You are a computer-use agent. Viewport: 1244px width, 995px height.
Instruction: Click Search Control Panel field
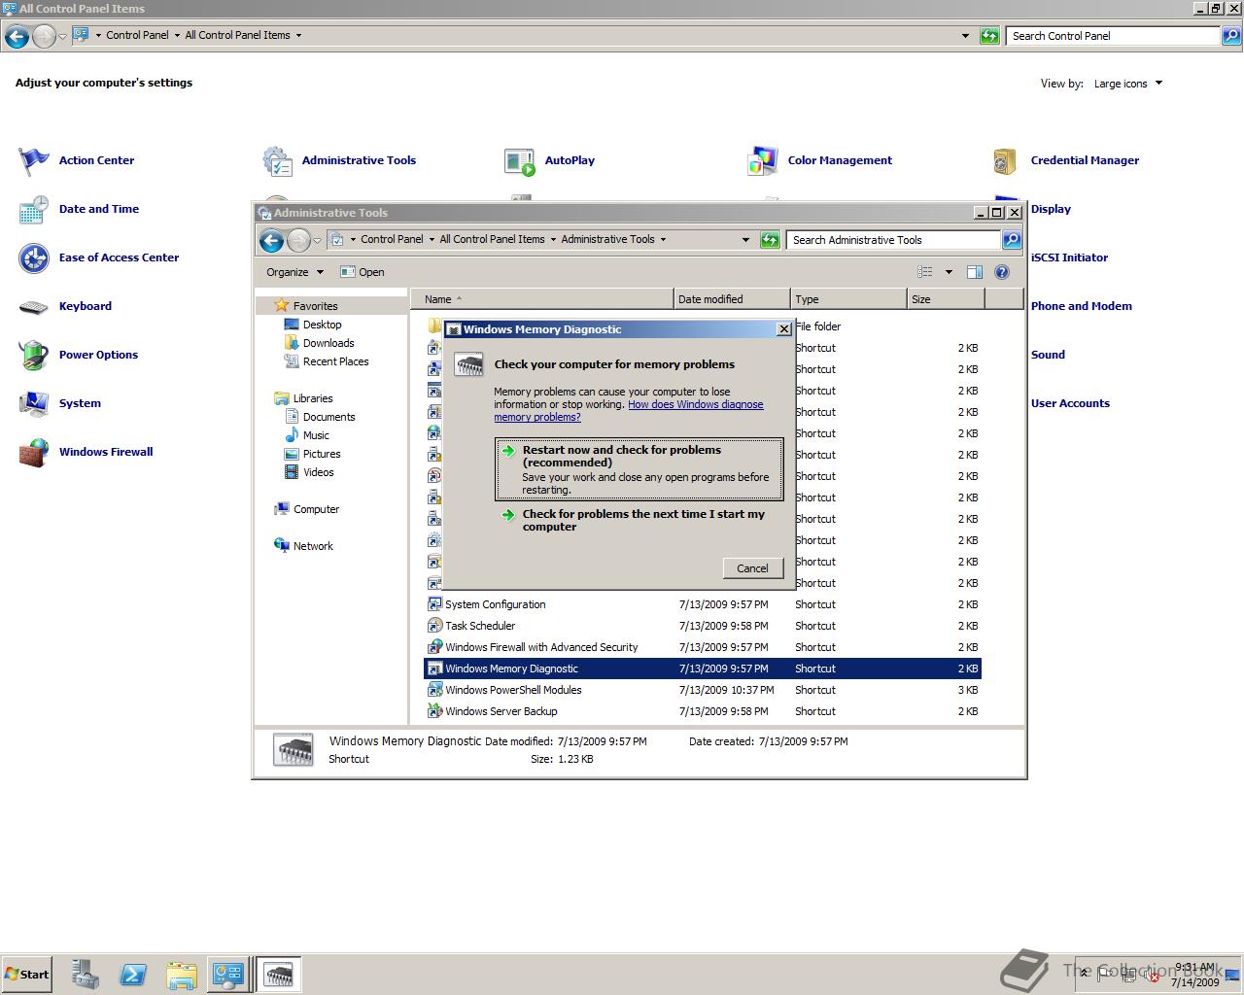pyautogui.click(x=1112, y=36)
